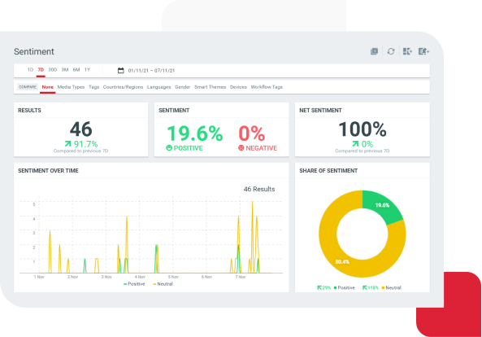482x337 pixels.
Task: Click the 29% Positive trend arrow
Action: [319, 288]
